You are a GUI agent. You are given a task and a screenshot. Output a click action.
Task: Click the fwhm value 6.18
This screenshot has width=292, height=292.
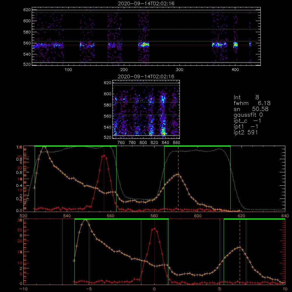264,103
